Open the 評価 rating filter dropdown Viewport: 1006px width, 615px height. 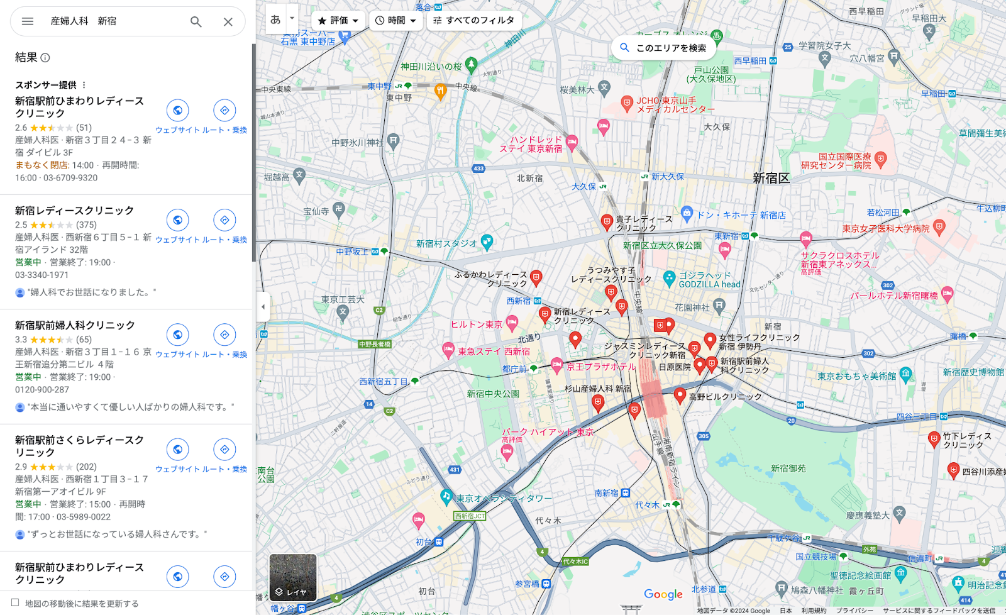click(x=338, y=21)
